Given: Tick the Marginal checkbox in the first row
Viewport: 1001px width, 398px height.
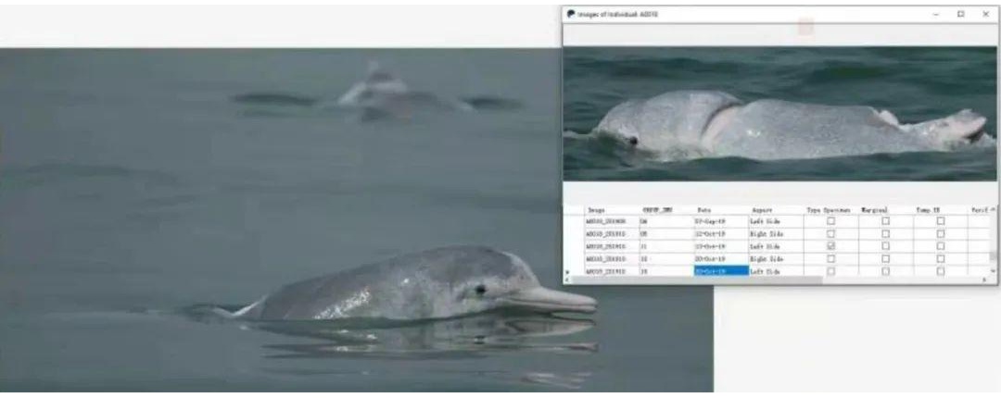Looking at the screenshot, I should point(885,222).
